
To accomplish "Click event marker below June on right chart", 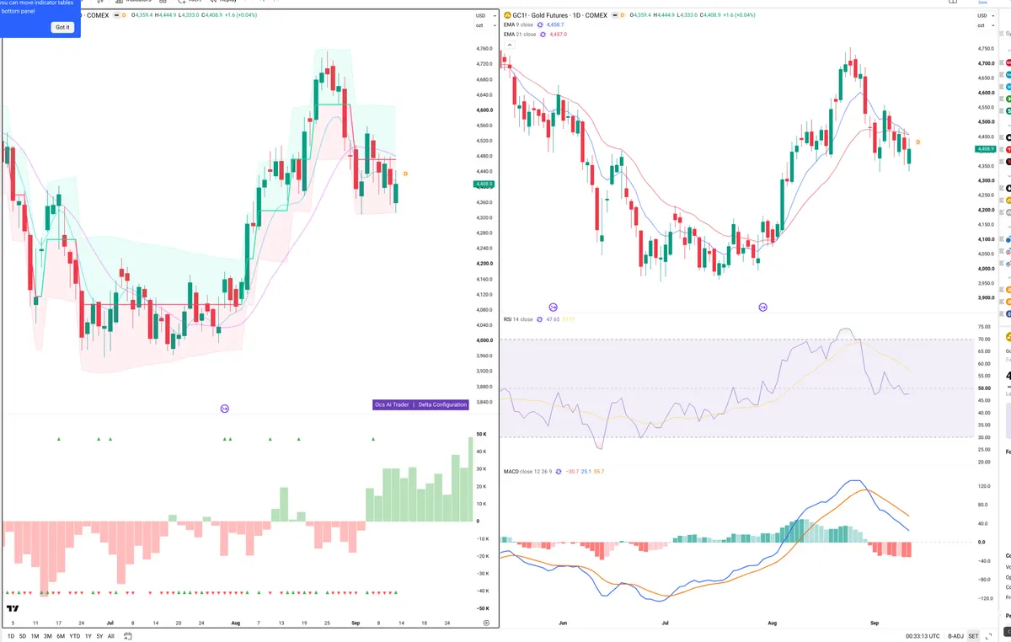I will [x=554, y=308].
